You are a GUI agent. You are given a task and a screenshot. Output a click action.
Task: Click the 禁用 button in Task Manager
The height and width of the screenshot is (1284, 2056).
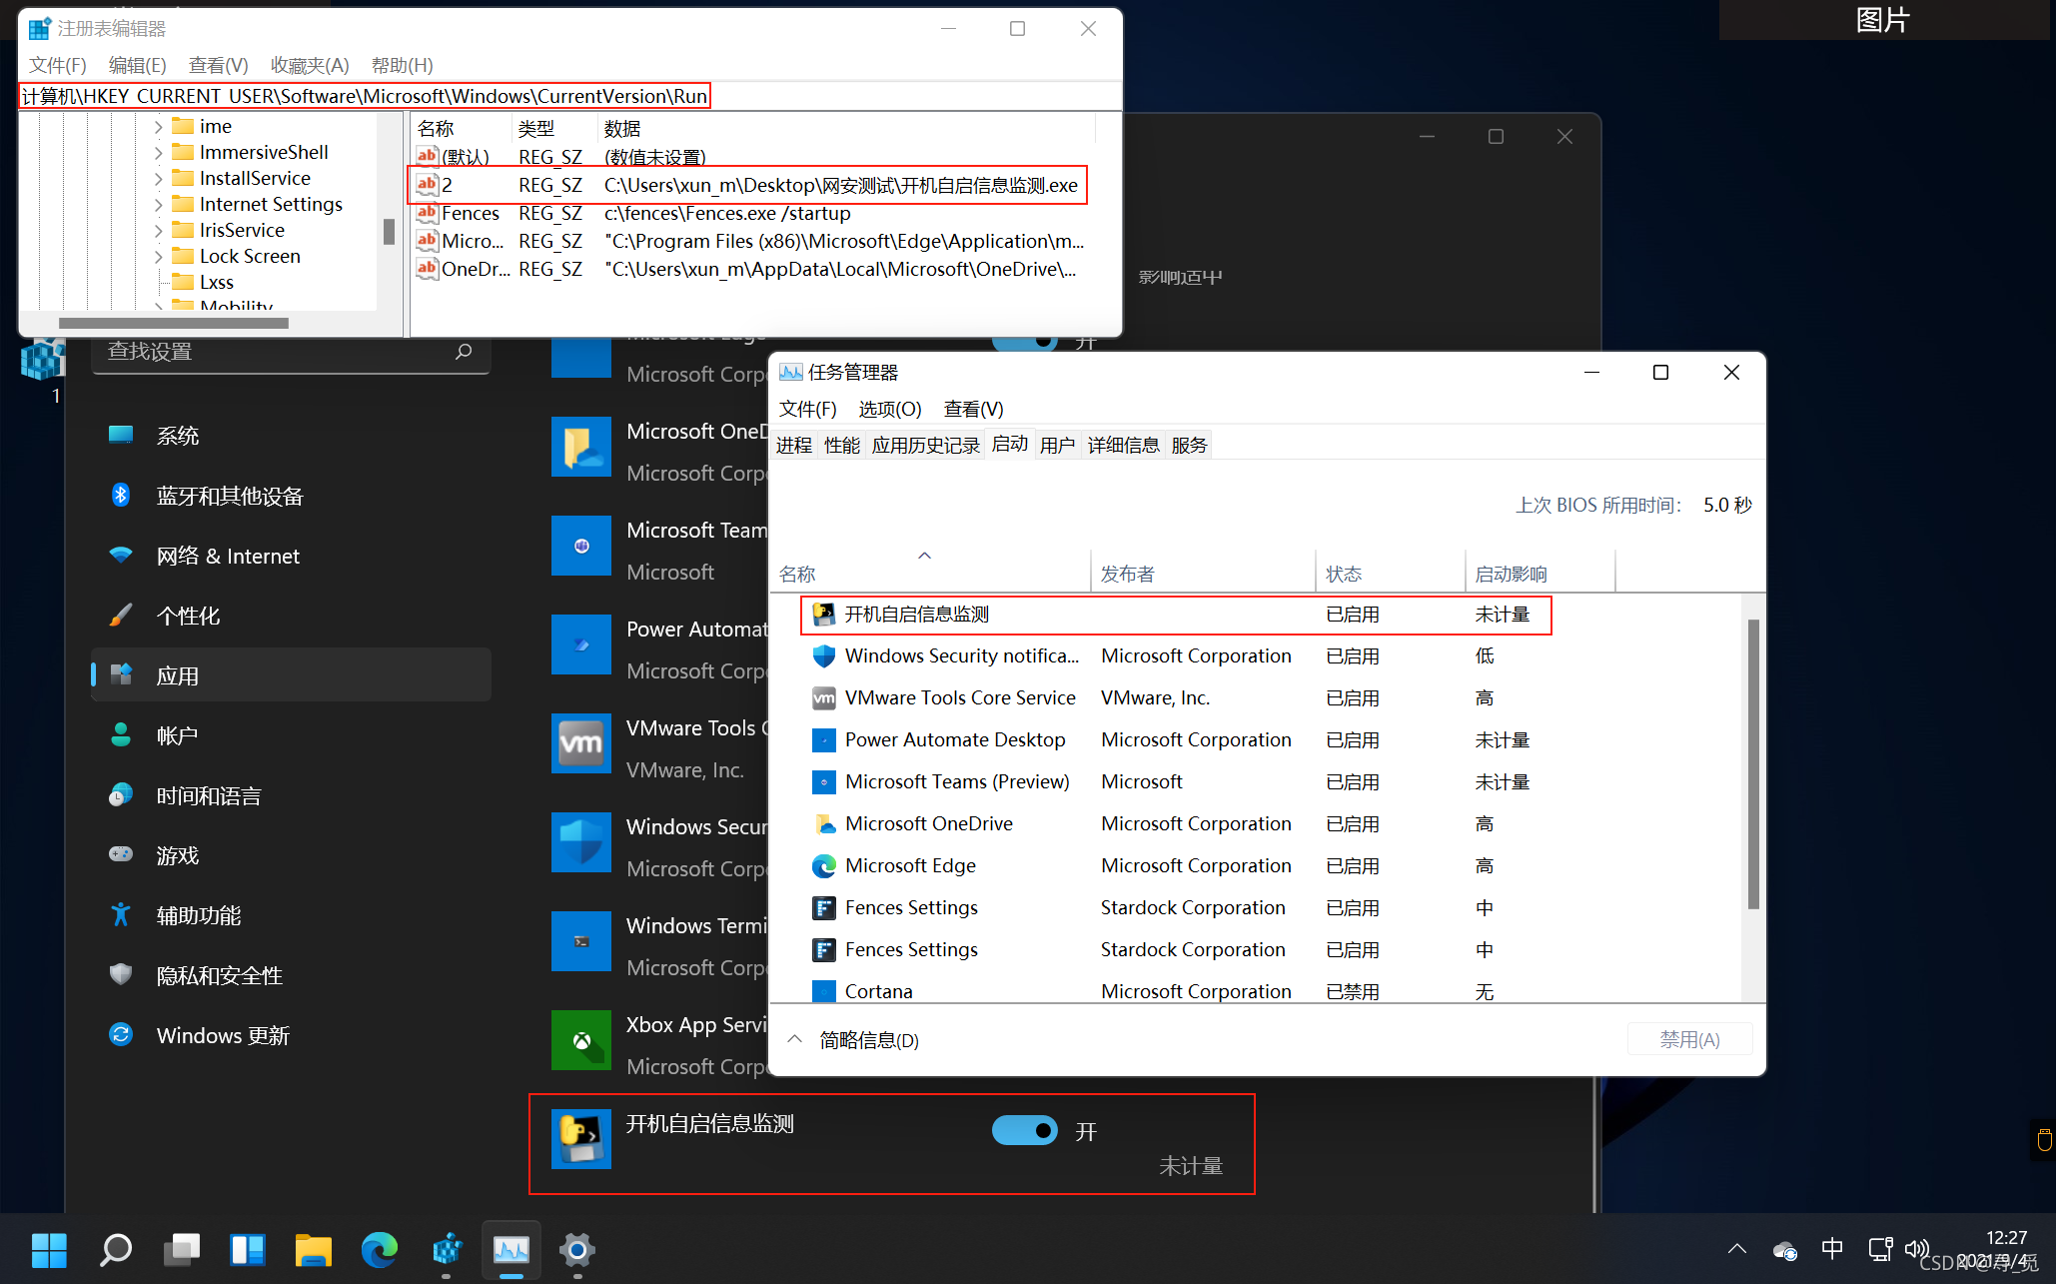pos(1689,1040)
